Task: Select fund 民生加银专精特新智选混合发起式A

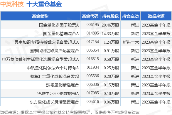Action: click(47, 42)
